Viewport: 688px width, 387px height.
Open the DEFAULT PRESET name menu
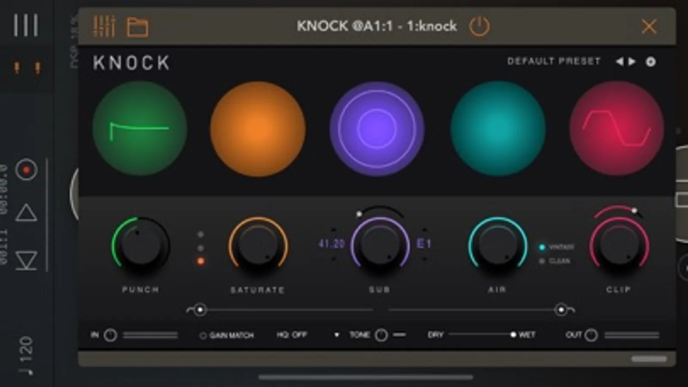click(554, 61)
